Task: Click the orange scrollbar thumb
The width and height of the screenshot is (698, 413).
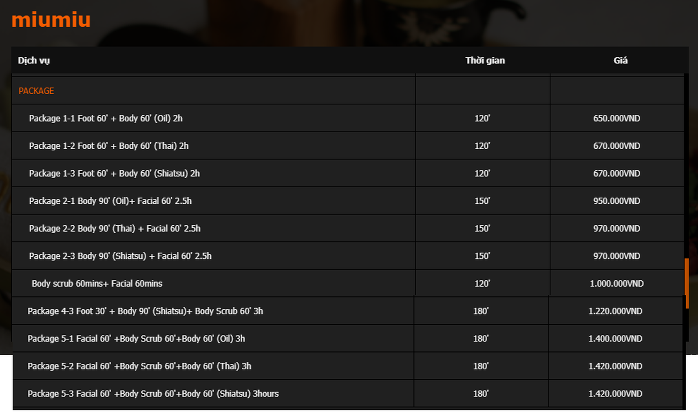Action: point(686,284)
